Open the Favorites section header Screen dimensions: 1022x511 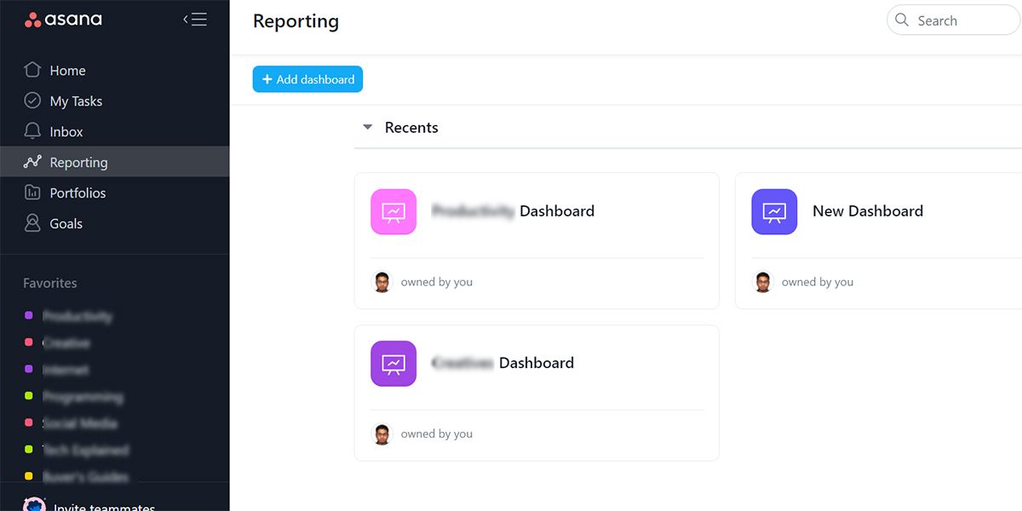click(x=50, y=283)
